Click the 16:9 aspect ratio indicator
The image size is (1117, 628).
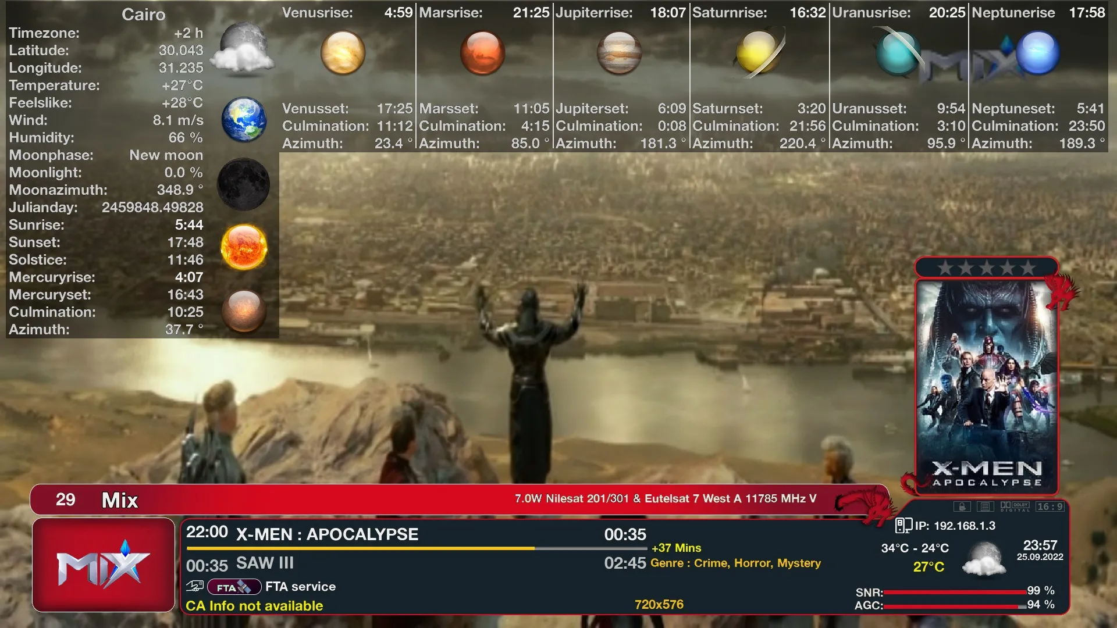click(1050, 506)
